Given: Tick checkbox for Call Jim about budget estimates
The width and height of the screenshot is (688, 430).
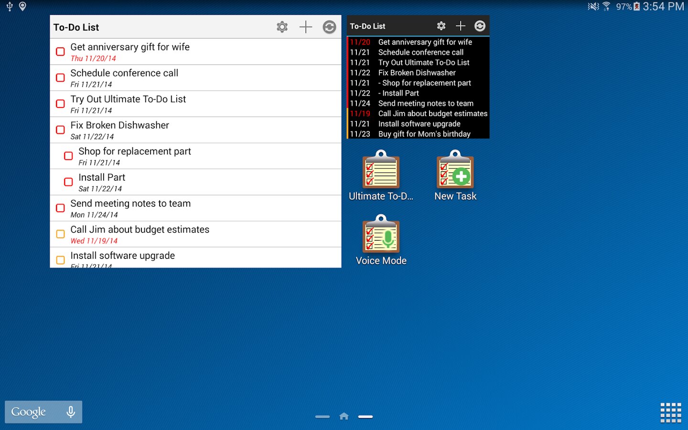Looking at the screenshot, I should click(x=61, y=234).
